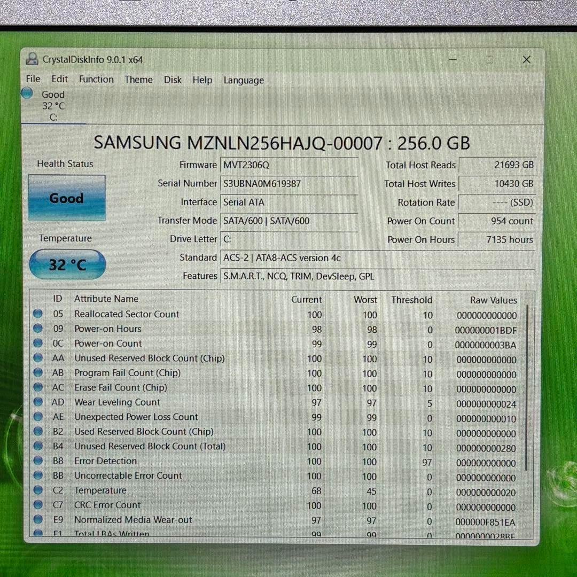Click the blue dot next to Uncorrectable Error Count
The width and height of the screenshot is (577, 577).
click(x=37, y=475)
